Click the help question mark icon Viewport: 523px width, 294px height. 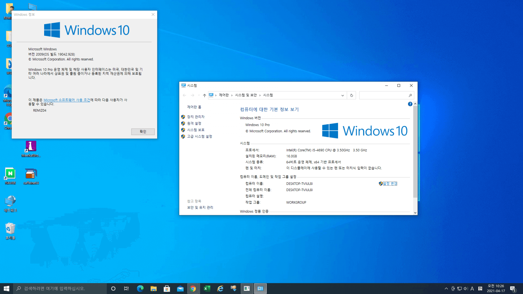tap(410, 104)
